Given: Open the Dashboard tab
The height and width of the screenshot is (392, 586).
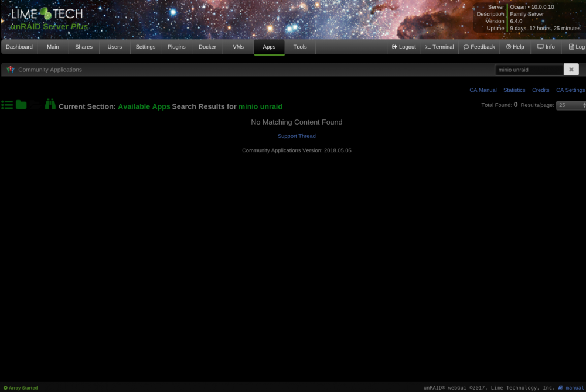Looking at the screenshot, I should [x=19, y=47].
